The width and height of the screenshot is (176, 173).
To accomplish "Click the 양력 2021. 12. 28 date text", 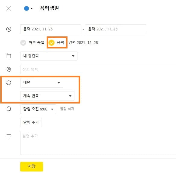I will 83,43.
